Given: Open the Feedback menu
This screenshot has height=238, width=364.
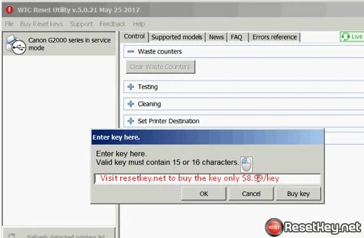Looking at the screenshot, I should 112,24.
